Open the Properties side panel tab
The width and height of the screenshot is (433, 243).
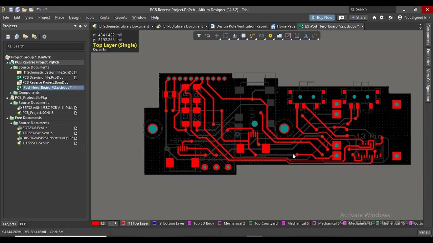(428, 57)
